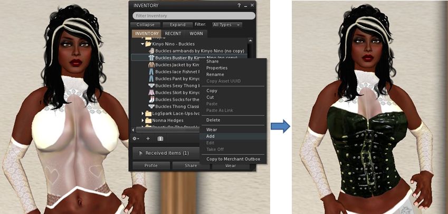Switch to the RECENT tab
The height and width of the screenshot is (214, 448).
(173, 34)
